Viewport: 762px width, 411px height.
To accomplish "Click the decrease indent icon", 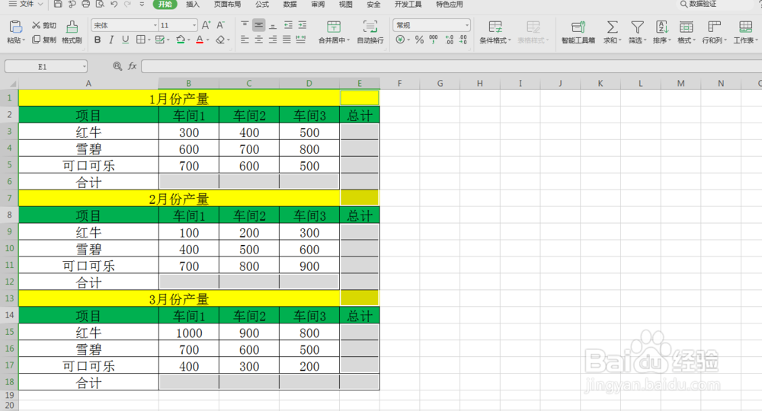I will 288,25.
